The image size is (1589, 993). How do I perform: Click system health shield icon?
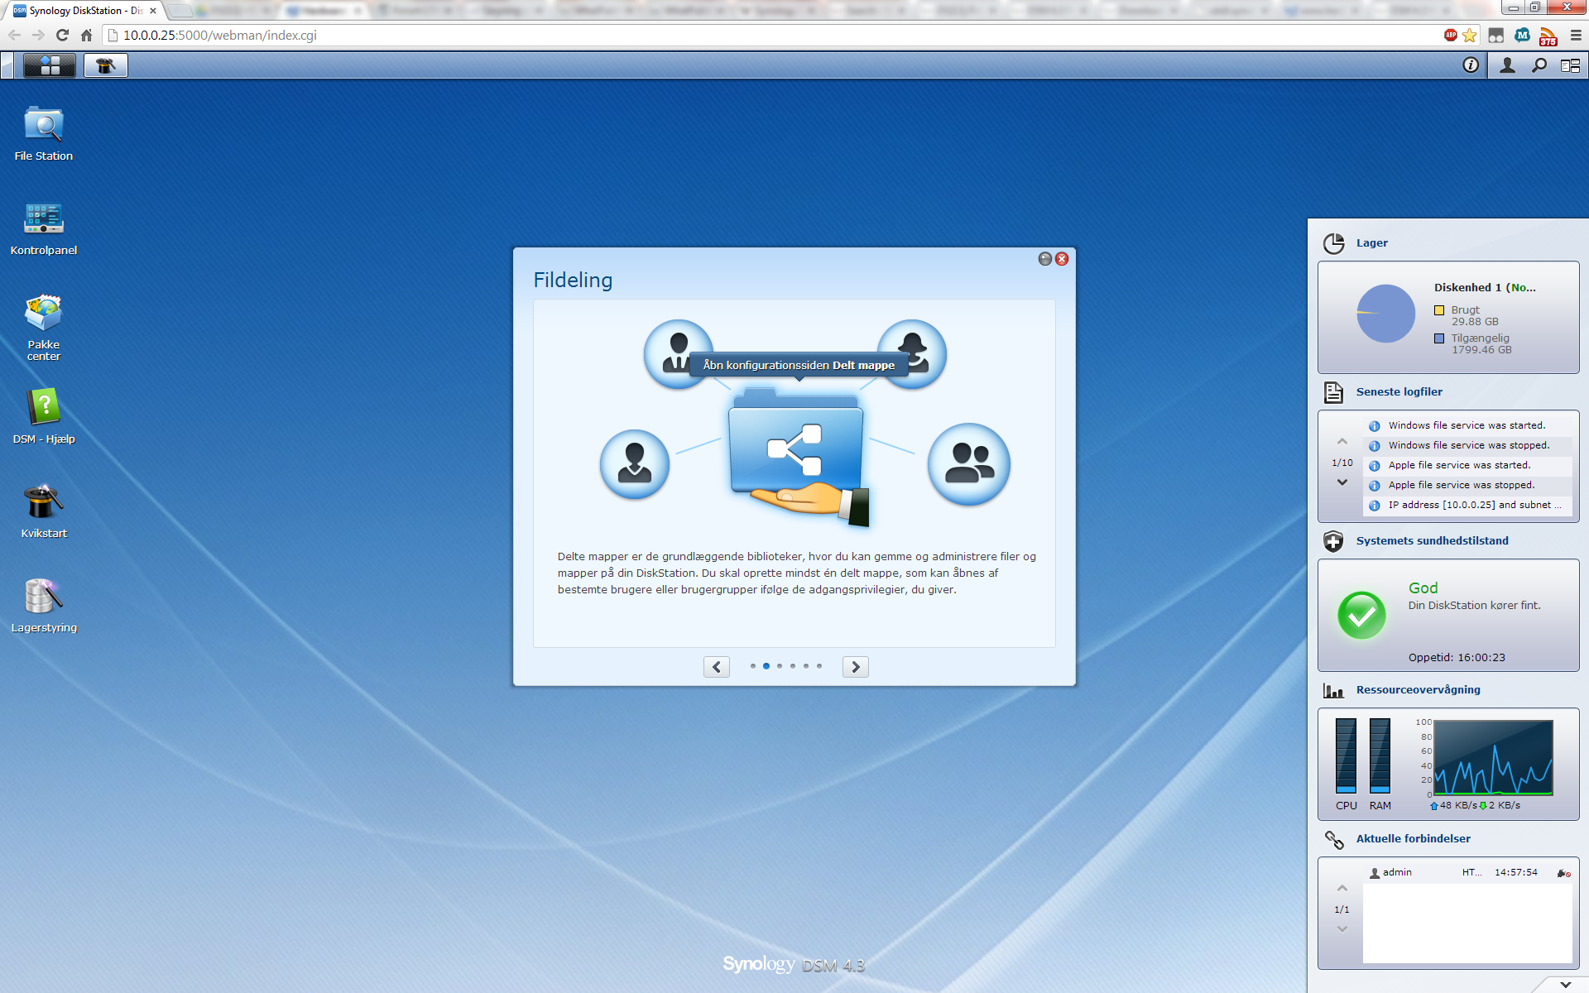(x=1333, y=541)
